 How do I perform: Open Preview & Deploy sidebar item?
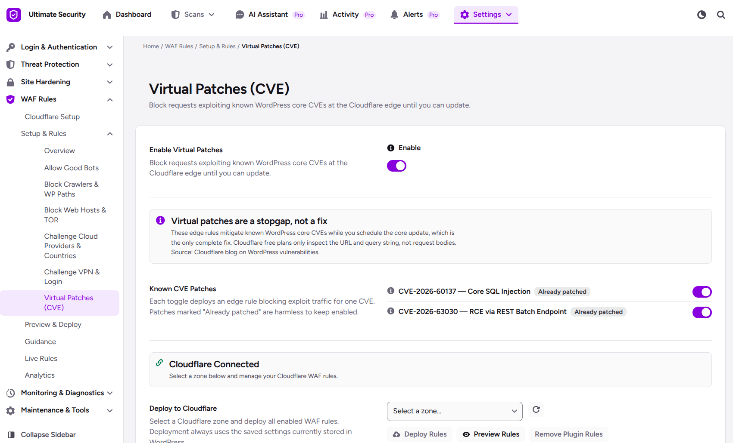tap(53, 325)
